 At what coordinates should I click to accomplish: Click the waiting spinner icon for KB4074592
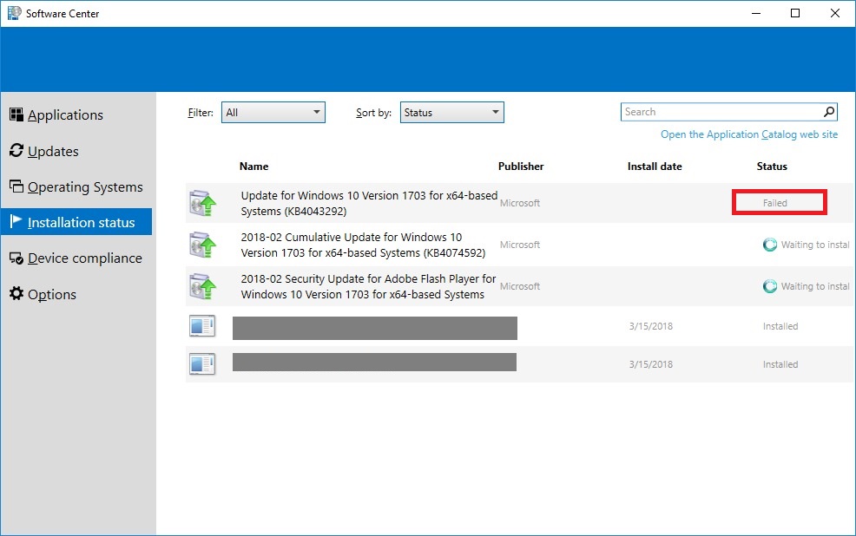[769, 245]
